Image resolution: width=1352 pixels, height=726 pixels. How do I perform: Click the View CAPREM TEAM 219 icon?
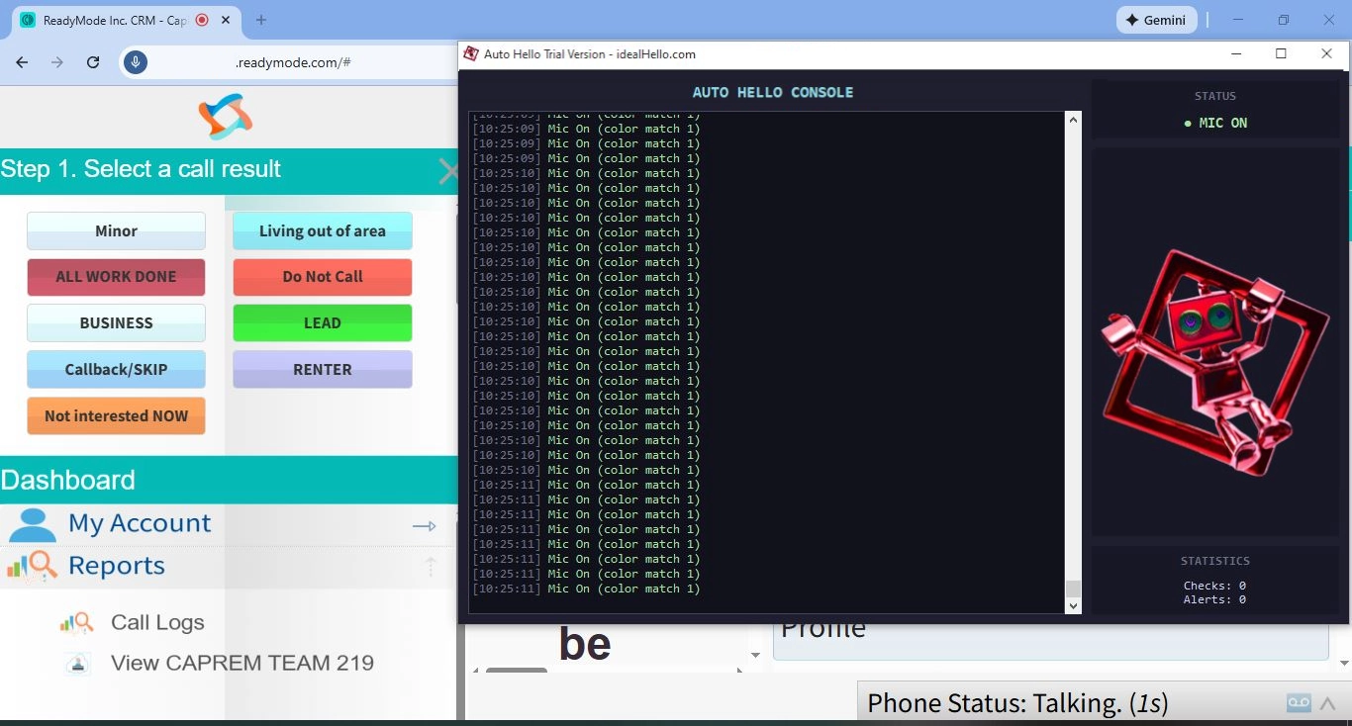click(x=77, y=664)
